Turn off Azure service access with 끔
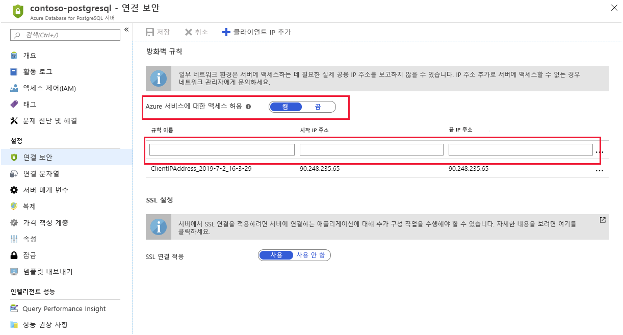Image resolution: width=623 pixels, height=335 pixels. tap(318, 107)
